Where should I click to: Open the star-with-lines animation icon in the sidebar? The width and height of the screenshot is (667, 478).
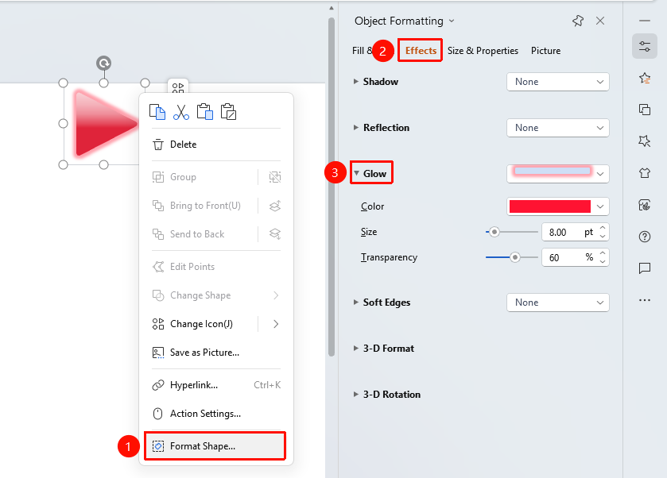point(645,78)
